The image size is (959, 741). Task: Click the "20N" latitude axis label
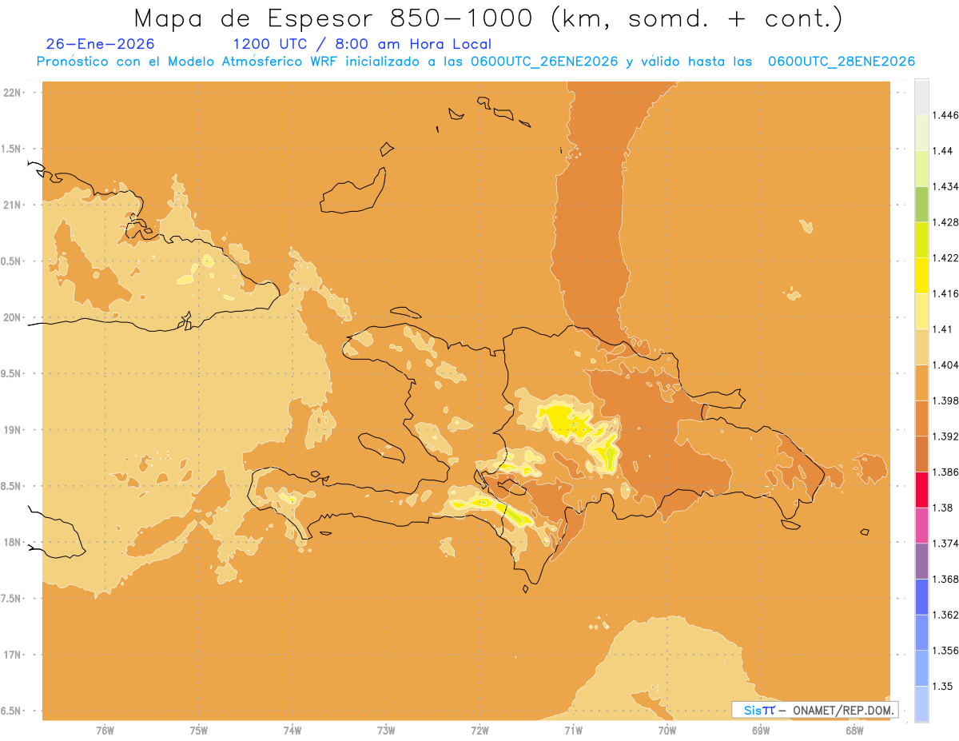pos(13,317)
